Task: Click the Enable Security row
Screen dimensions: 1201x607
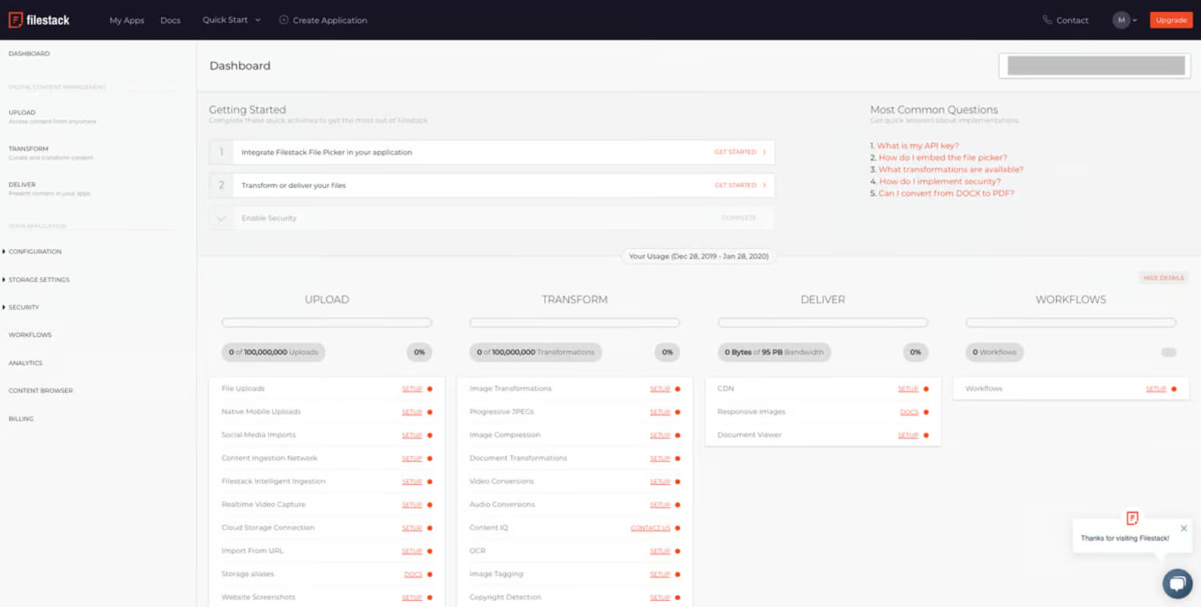Action: click(492, 219)
